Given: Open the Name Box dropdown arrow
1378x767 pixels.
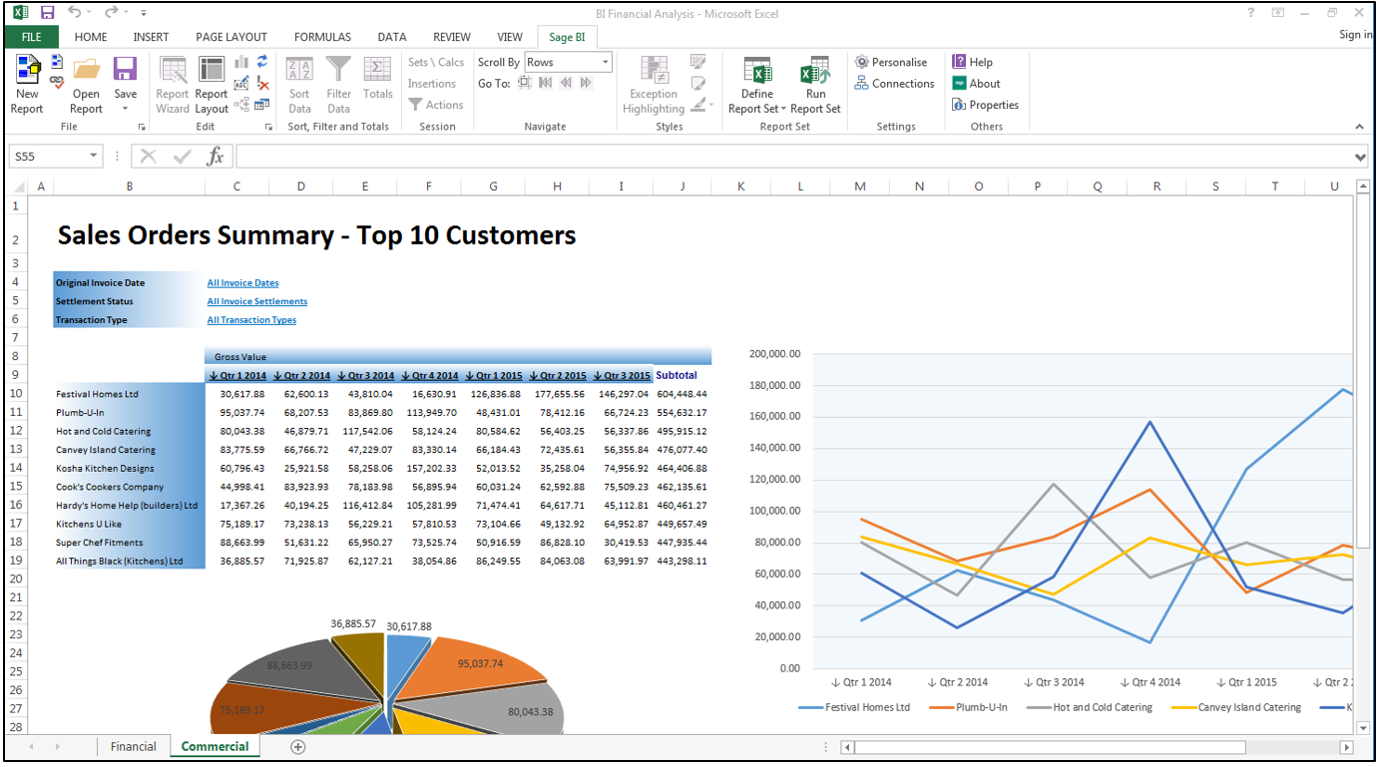Looking at the screenshot, I should point(94,157).
